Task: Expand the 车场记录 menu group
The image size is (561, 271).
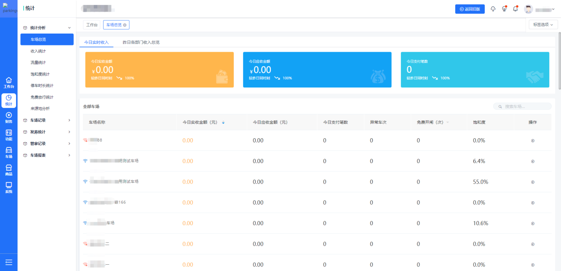Action: tap(47, 120)
